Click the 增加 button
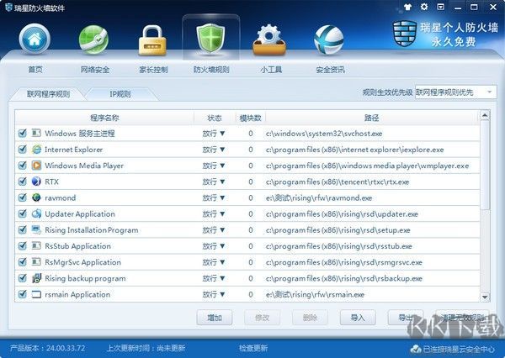The width and height of the screenshot is (505, 358). pyautogui.click(x=215, y=318)
